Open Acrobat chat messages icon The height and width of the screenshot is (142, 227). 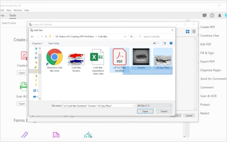point(205,15)
